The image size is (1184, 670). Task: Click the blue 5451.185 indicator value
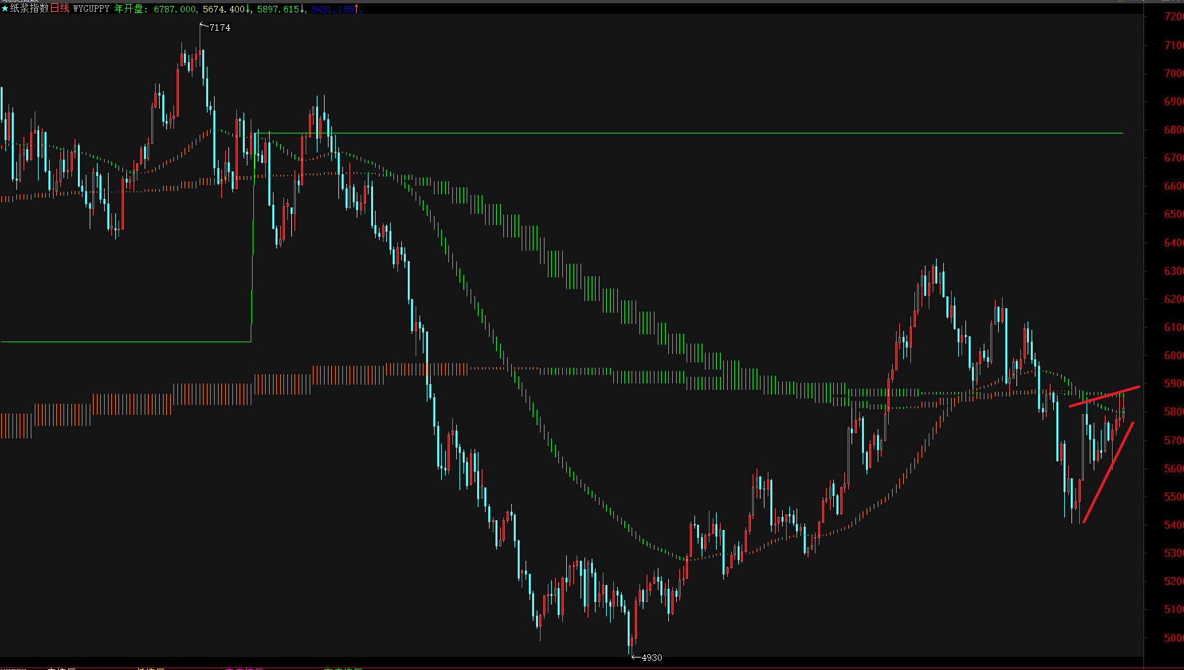tap(332, 10)
